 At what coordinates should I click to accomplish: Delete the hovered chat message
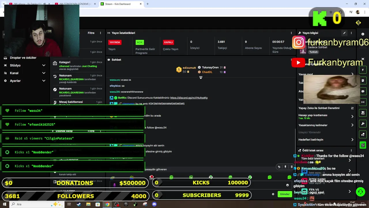click(291, 167)
